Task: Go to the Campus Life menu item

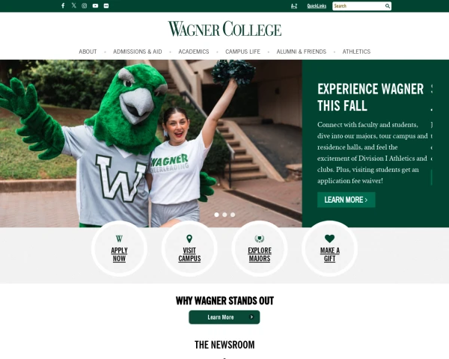Action: click(x=242, y=52)
